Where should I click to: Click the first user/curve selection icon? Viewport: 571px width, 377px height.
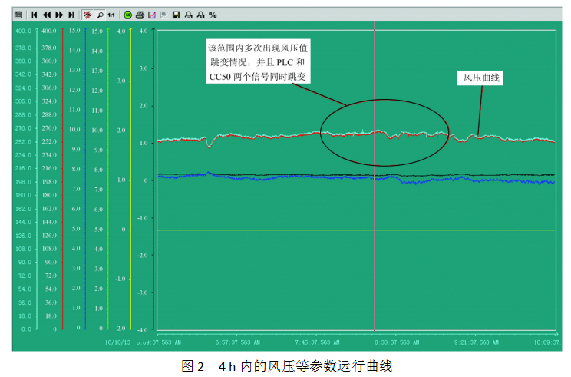point(188,15)
